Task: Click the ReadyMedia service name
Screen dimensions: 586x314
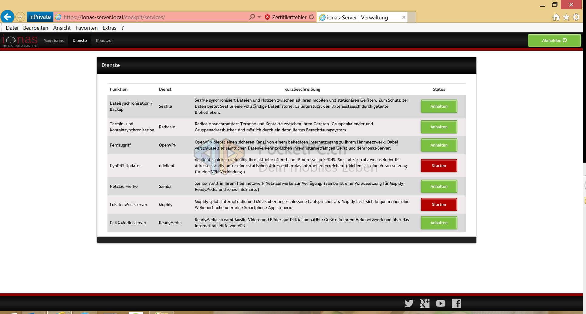Action: coord(170,223)
